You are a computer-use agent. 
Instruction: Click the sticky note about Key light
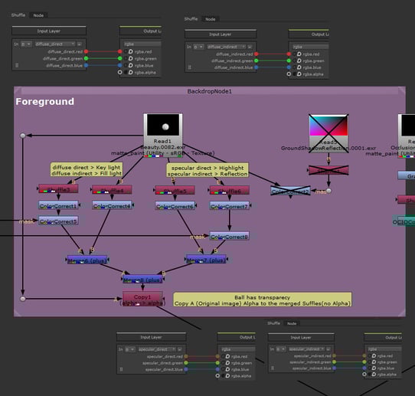[87, 170]
